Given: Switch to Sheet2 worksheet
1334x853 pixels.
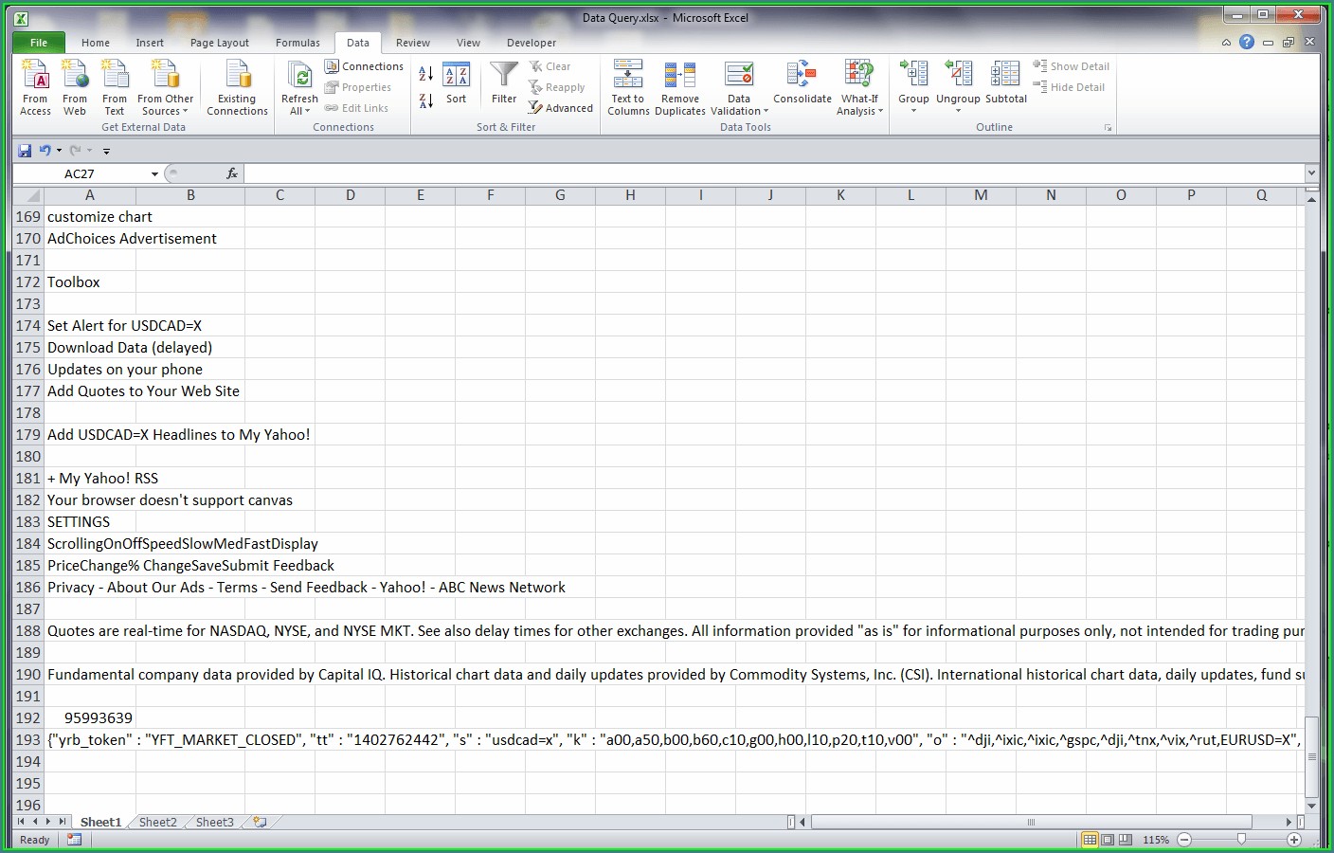Looking at the screenshot, I should [158, 822].
